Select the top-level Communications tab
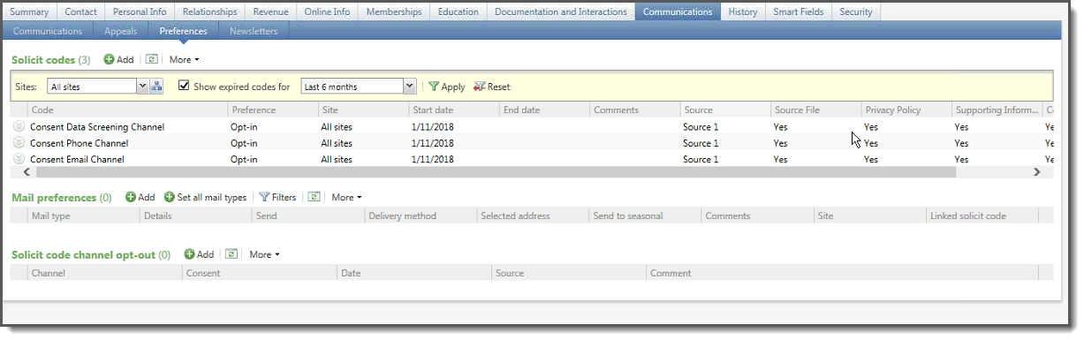1084x340 pixels. tap(678, 11)
